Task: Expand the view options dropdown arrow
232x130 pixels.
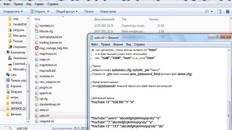Action: pyautogui.click(x=212, y=12)
